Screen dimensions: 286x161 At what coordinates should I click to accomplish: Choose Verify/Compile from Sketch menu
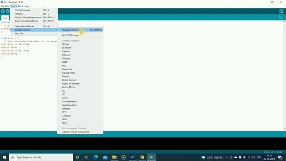point(34,10)
